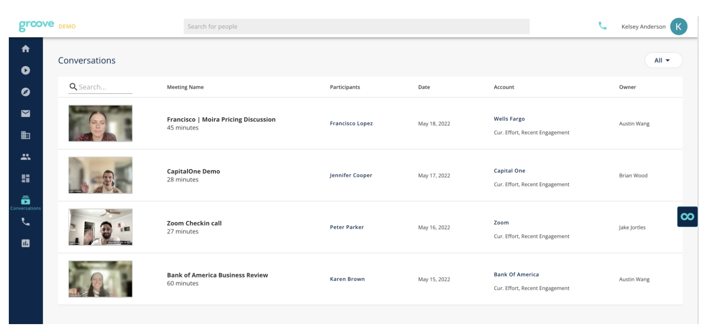Open the Wells Fargo account
Viewport: 714px width, 330px height.
tap(509, 119)
